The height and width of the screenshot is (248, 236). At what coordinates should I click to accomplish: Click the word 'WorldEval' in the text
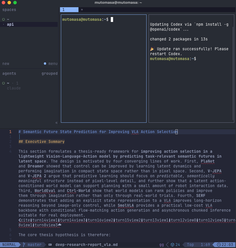coord(45,191)
